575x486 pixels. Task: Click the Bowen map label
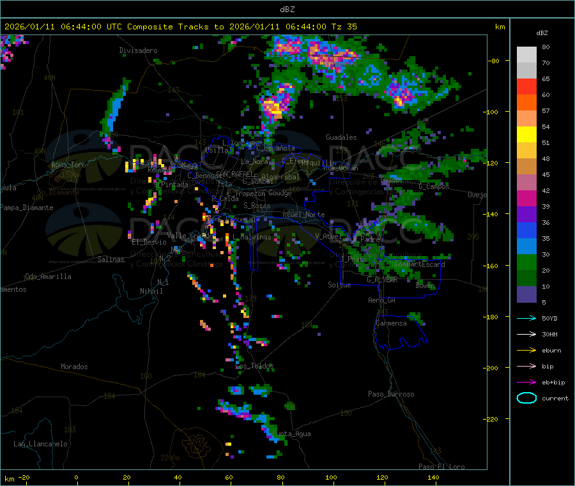[x=425, y=285]
